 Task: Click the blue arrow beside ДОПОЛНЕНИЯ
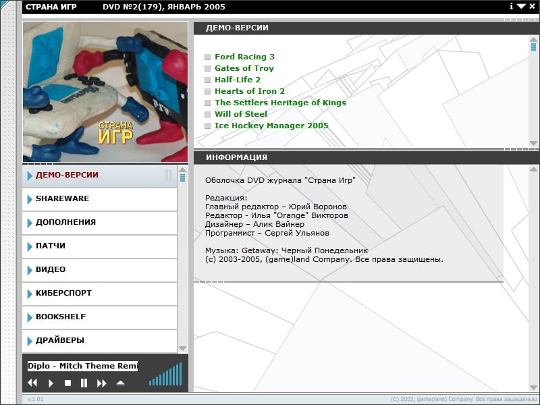tap(30, 223)
